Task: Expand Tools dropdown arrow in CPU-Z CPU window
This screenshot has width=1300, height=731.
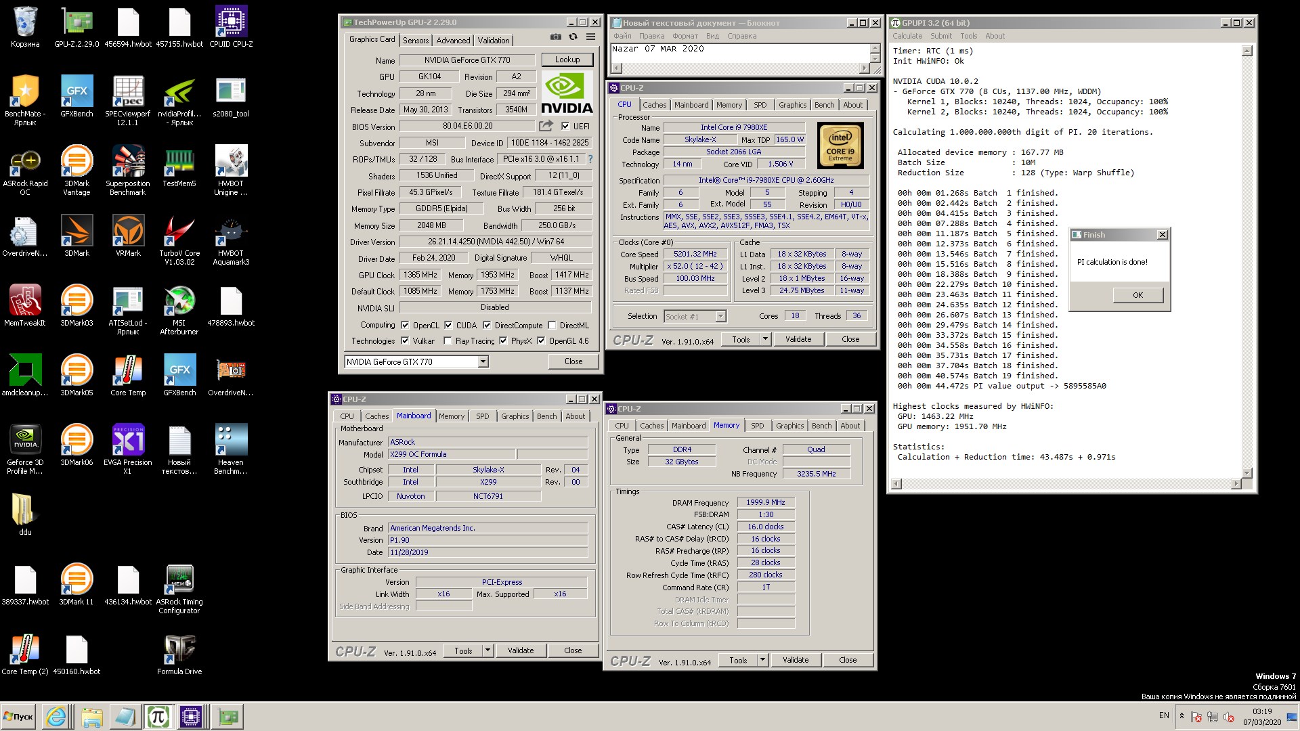Action: (x=765, y=339)
